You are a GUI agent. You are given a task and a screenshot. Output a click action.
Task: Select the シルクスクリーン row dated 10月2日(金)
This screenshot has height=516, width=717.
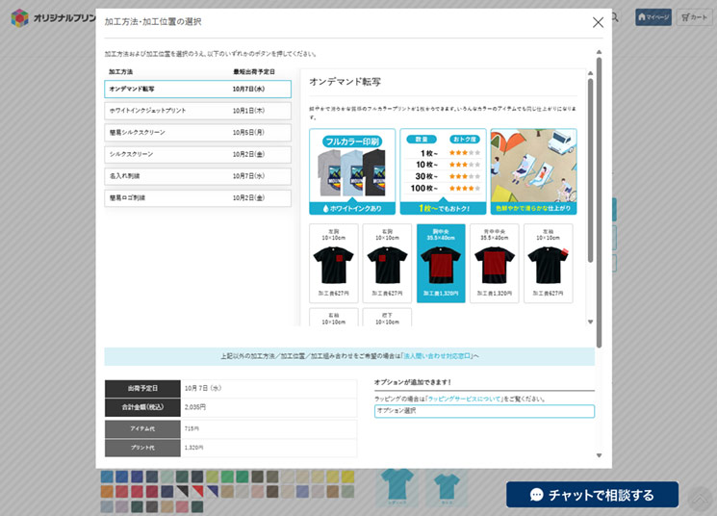[x=197, y=154]
